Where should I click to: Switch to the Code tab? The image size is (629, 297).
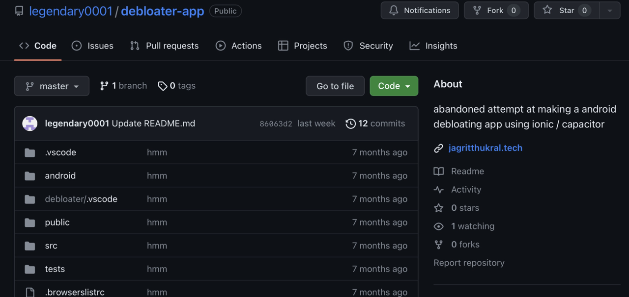38,46
